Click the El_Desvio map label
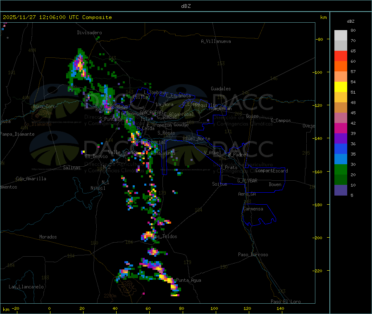The width and height of the screenshot is (372, 314). click(97, 156)
